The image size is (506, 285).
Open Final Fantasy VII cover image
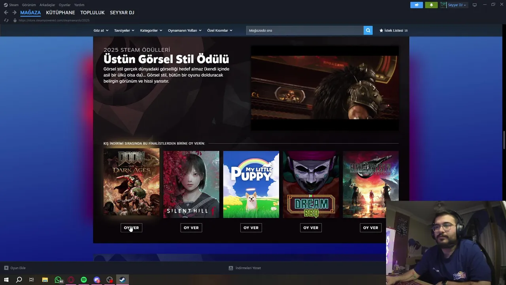(x=371, y=184)
